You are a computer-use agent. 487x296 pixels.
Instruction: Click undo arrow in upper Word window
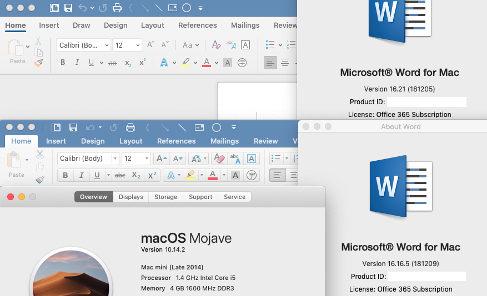pos(83,8)
